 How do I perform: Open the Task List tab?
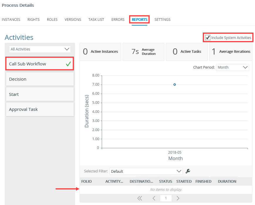96,20
